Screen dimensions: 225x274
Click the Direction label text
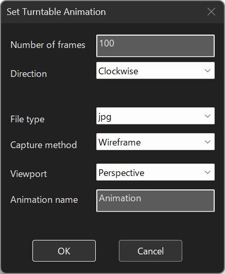click(x=29, y=74)
